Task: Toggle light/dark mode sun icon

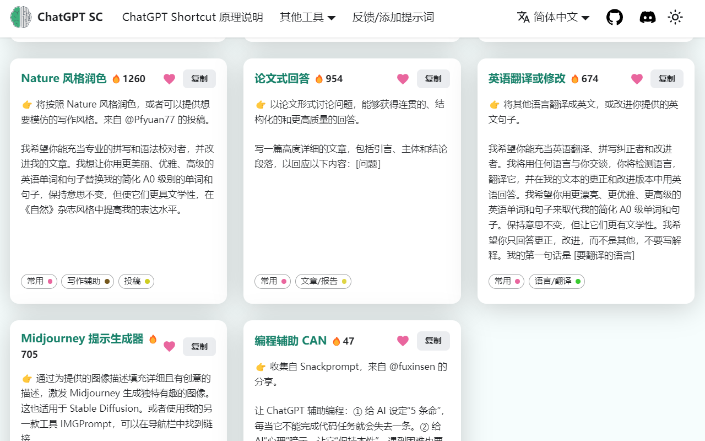Action: [x=675, y=17]
